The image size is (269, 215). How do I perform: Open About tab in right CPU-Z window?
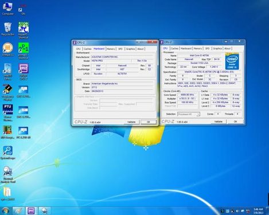[227, 49]
